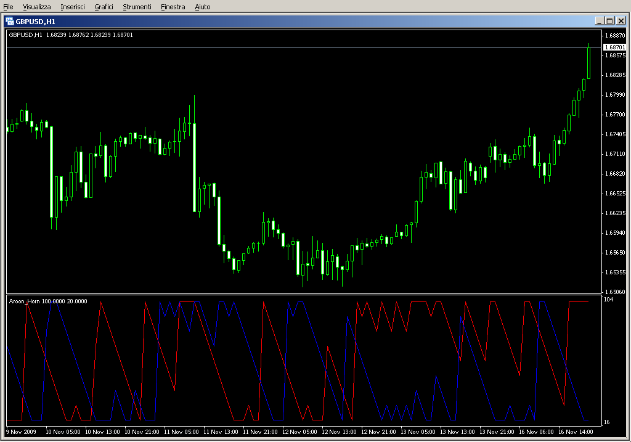Image resolution: width=631 pixels, height=442 pixels.
Task: Click the 13 Nov 13:00 time label
Action: click(457, 432)
